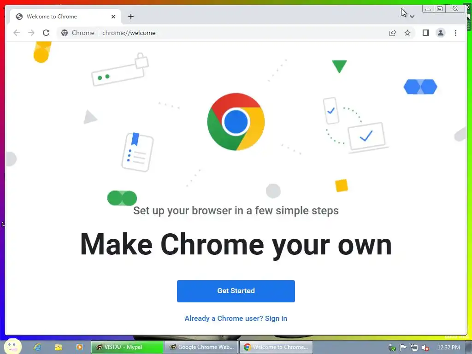Open the network tray icon
472x354 pixels.
coord(414,348)
